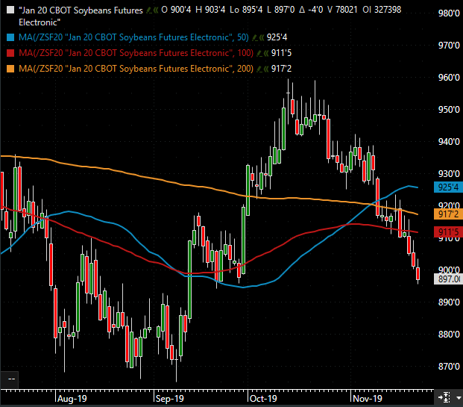Click the last value 'L 897'0'
The width and height of the screenshot is (463, 407).
(281, 10)
